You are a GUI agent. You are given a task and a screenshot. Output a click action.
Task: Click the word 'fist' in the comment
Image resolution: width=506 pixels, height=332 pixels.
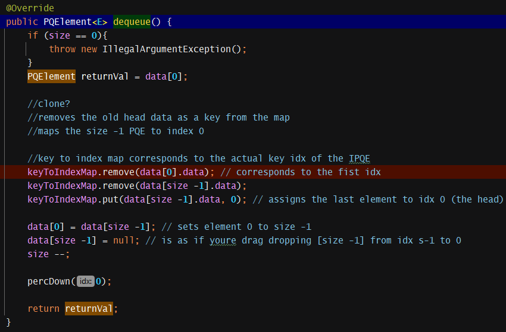[355, 172]
